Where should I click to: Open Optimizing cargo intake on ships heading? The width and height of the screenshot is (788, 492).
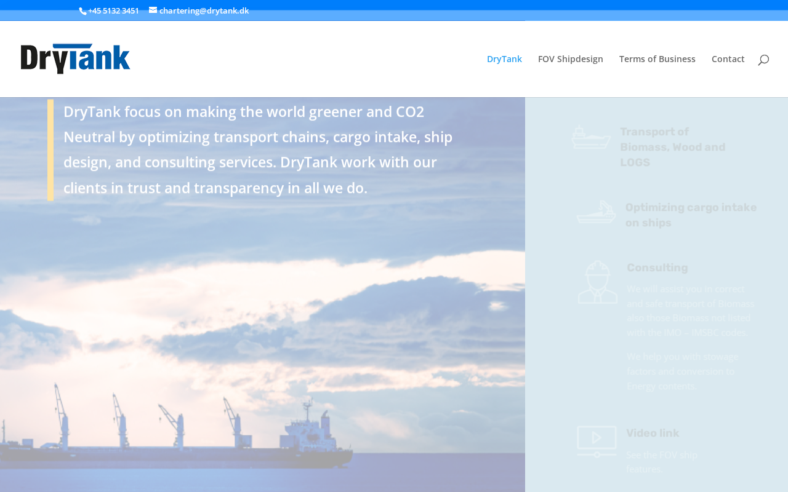click(x=691, y=215)
